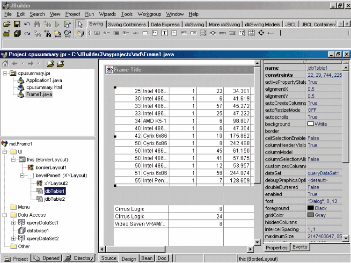Pick the JRadioButton component icon
Screen dimensions: 351x263
coord(107,33)
